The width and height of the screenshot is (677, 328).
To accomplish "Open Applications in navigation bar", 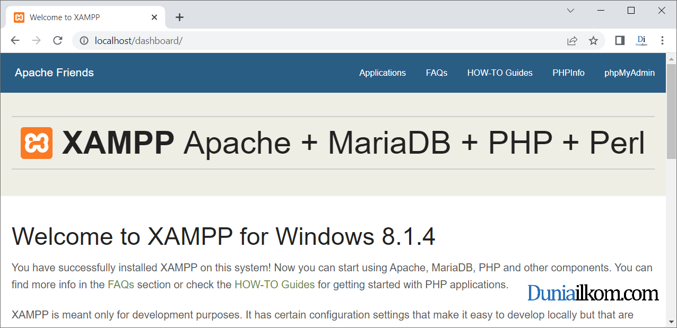I will pyautogui.click(x=383, y=73).
